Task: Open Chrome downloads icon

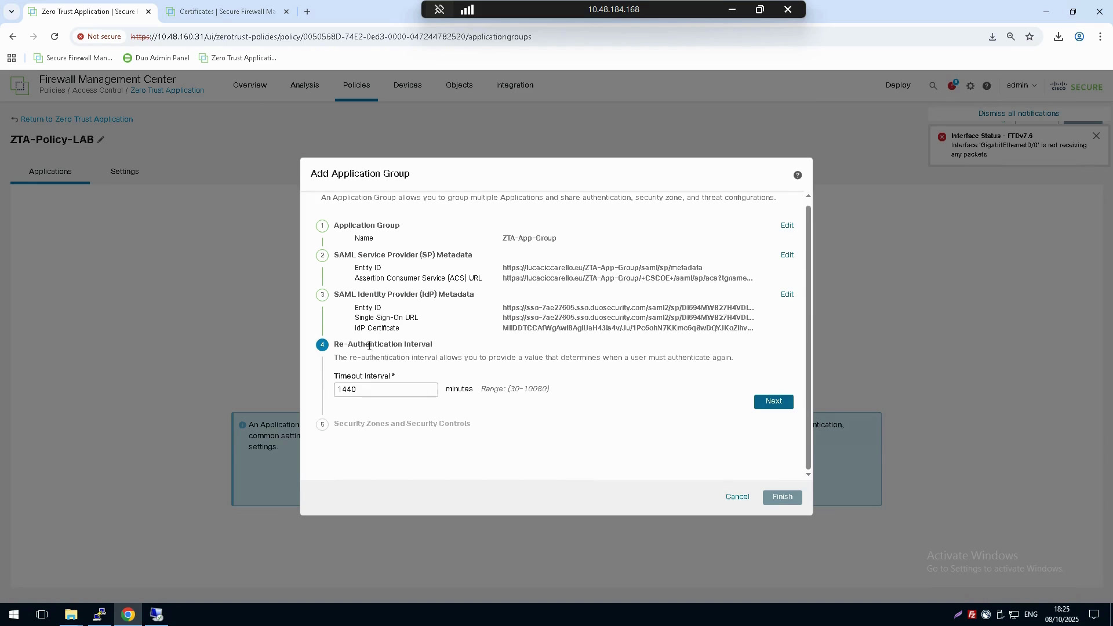Action: [1058, 37]
